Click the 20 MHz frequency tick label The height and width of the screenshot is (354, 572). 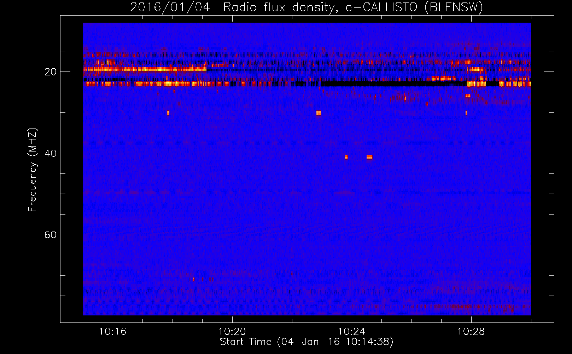(51, 72)
